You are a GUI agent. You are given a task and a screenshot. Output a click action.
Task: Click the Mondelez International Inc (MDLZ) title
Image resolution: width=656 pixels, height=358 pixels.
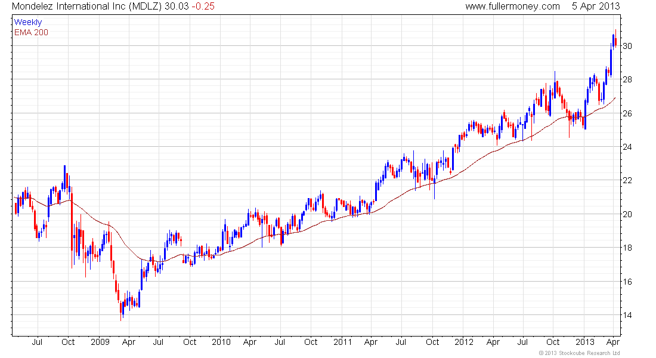[x=86, y=7]
